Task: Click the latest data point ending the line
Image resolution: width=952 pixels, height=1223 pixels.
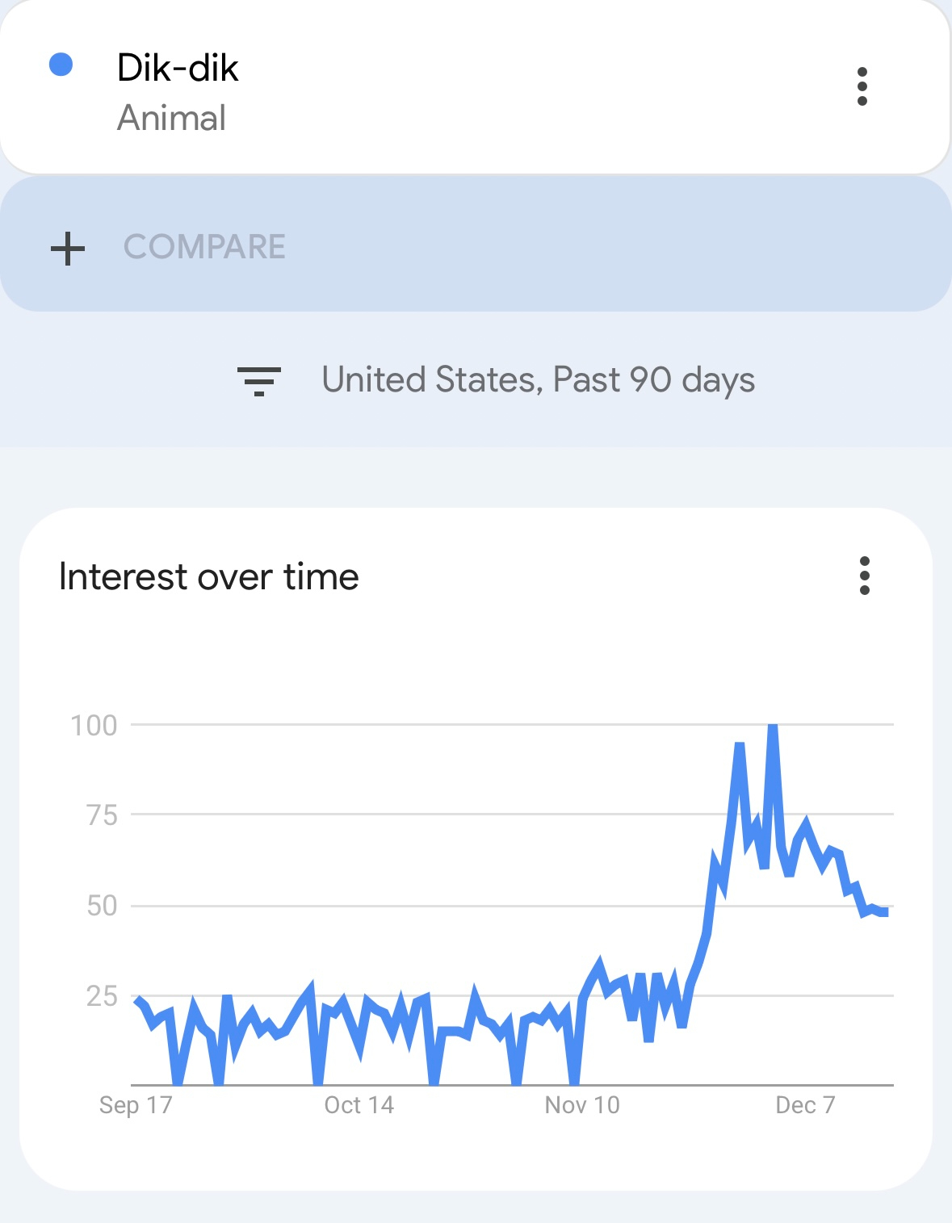Action: coord(885,911)
